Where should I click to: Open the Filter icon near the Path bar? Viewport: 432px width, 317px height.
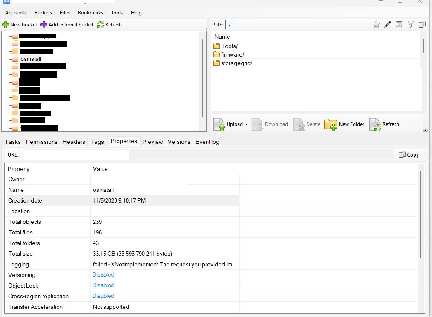[x=410, y=24]
